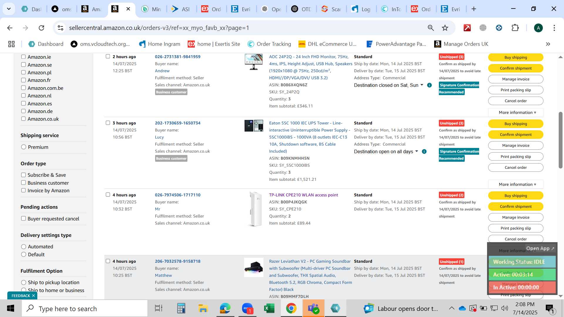
Task: Click the Windows Start button
Action: 11,308
